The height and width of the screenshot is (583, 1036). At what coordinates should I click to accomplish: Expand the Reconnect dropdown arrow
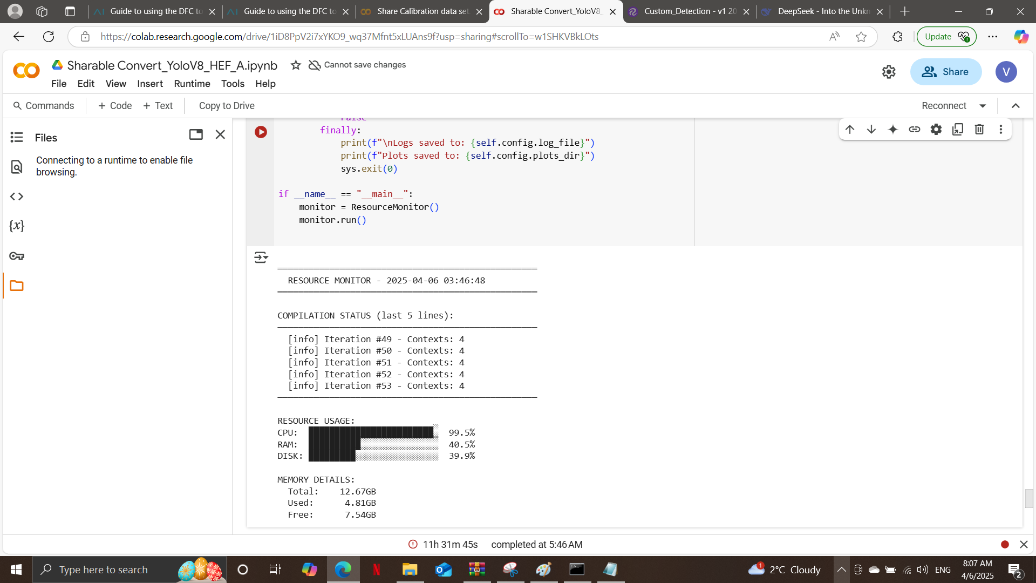coord(983,106)
